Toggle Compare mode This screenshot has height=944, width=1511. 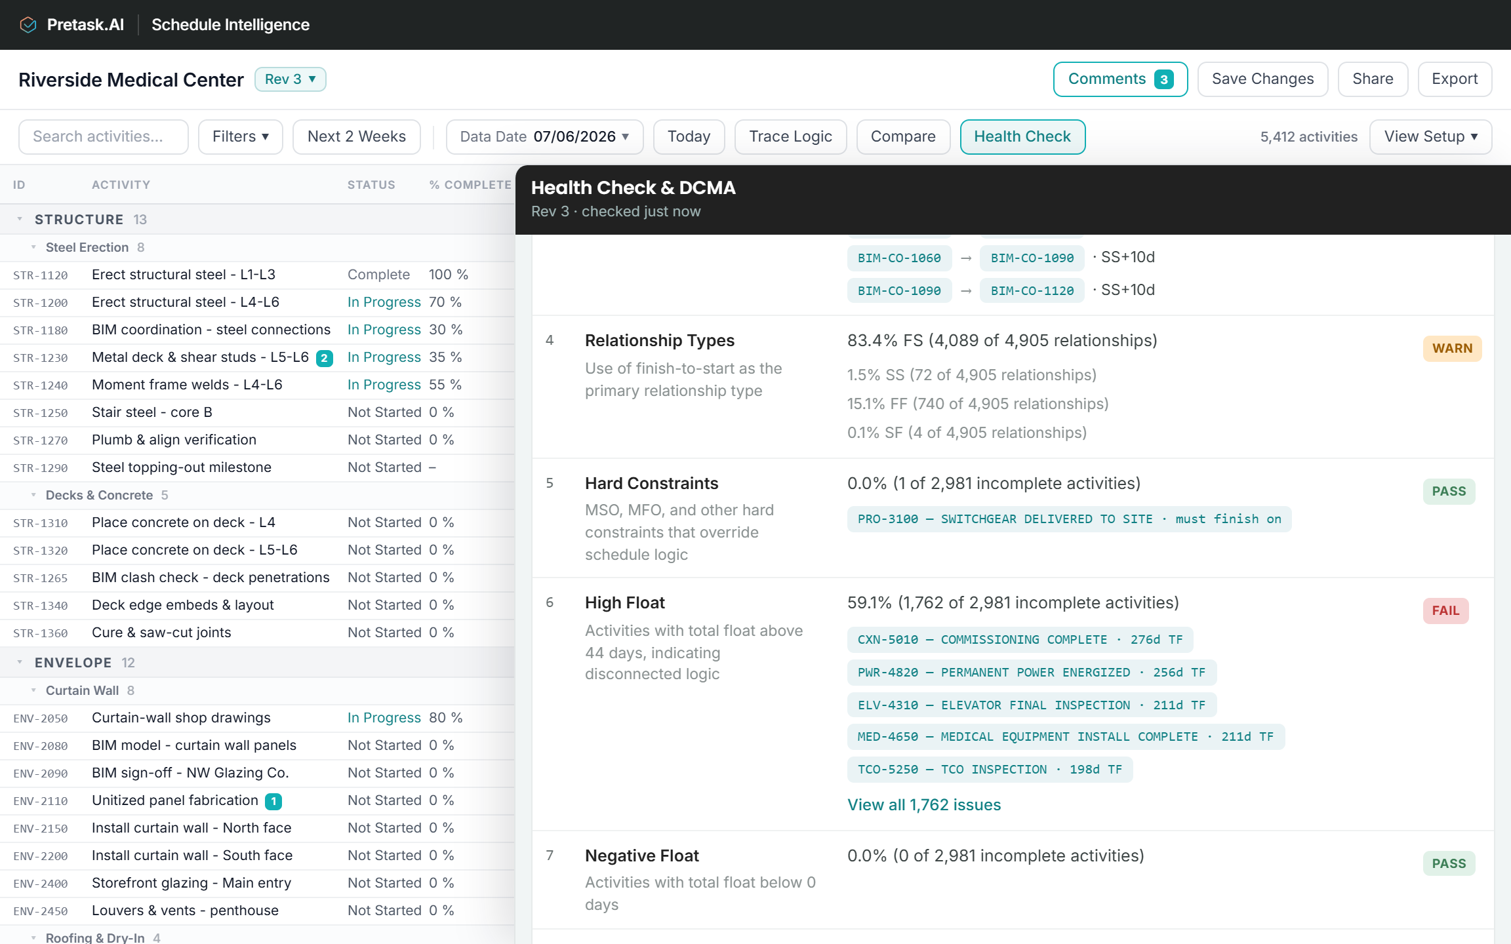pyautogui.click(x=903, y=137)
